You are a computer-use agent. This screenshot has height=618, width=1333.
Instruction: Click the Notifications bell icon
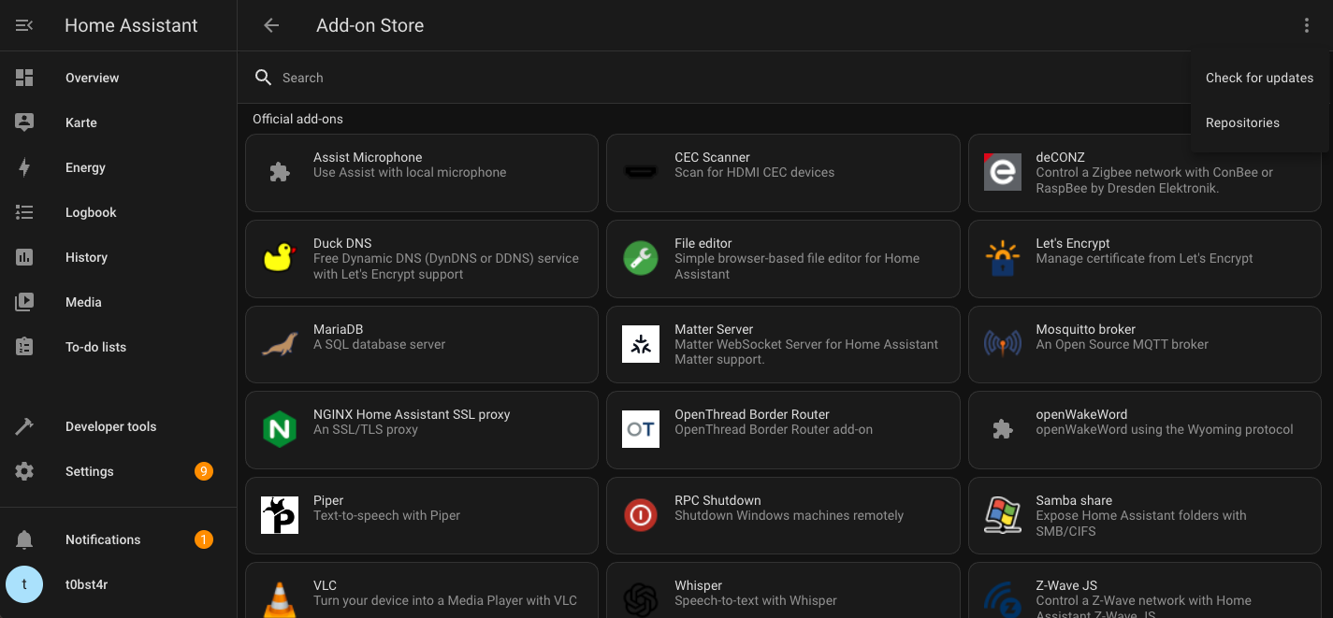point(24,539)
